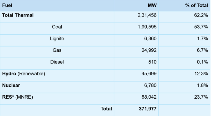Select the MW column header
The width and height of the screenshot is (211, 116).
tap(152, 5)
